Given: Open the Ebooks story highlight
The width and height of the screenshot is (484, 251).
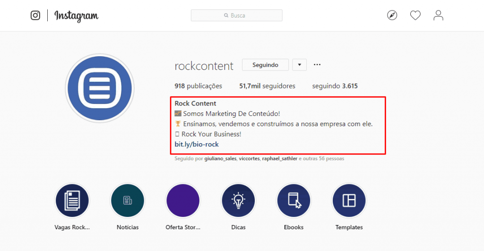Looking at the screenshot, I should 294,200.
